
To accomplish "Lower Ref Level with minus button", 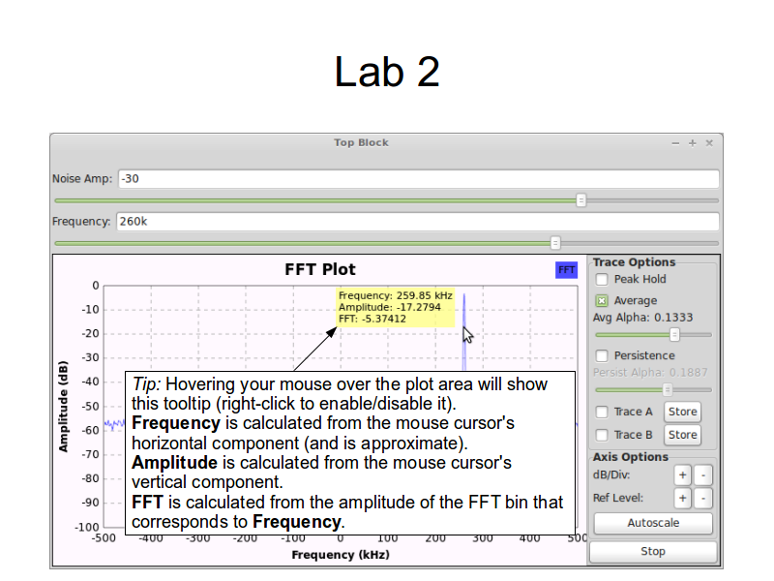I will [x=703, y=499].
